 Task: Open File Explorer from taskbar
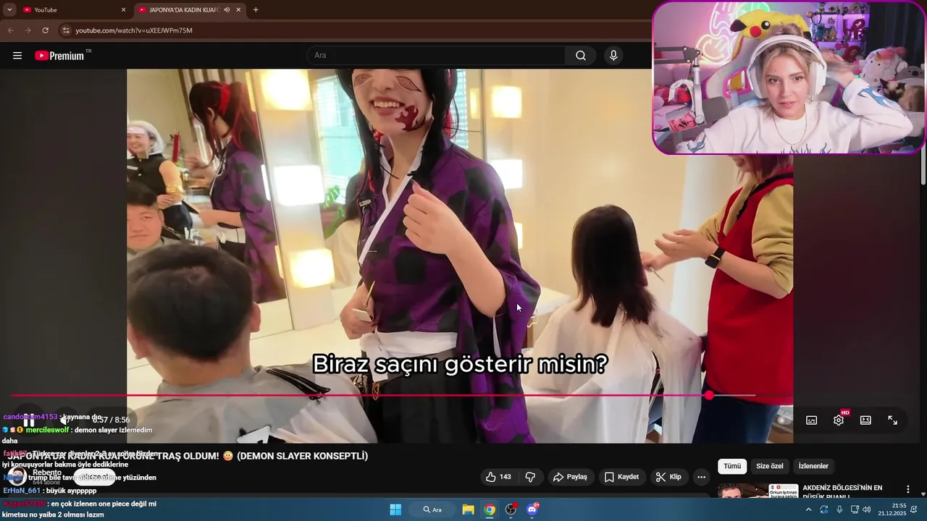468,509
